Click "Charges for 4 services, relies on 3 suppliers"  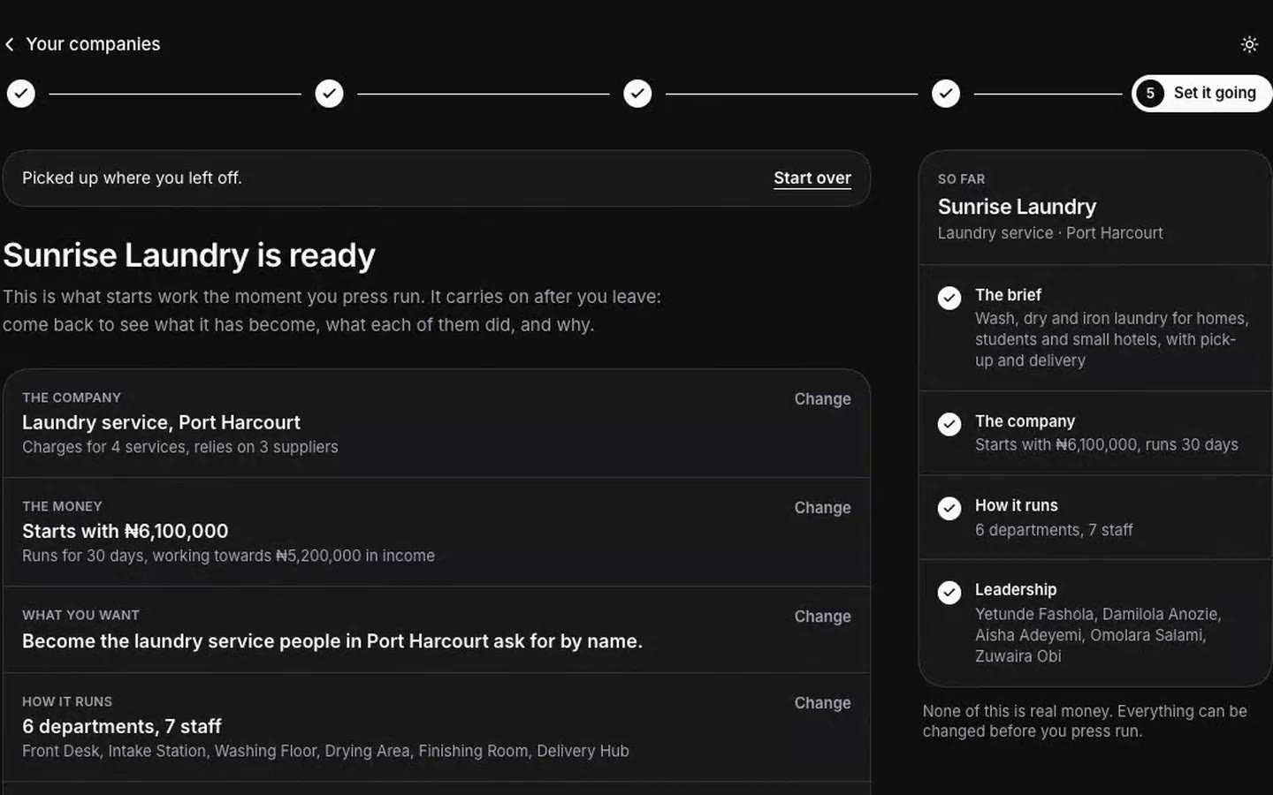180,447
